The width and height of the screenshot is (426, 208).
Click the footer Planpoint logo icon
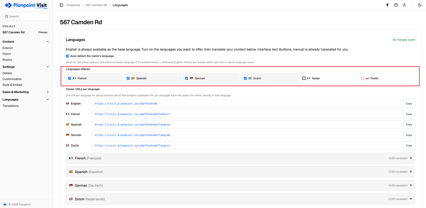coord(5,205)
